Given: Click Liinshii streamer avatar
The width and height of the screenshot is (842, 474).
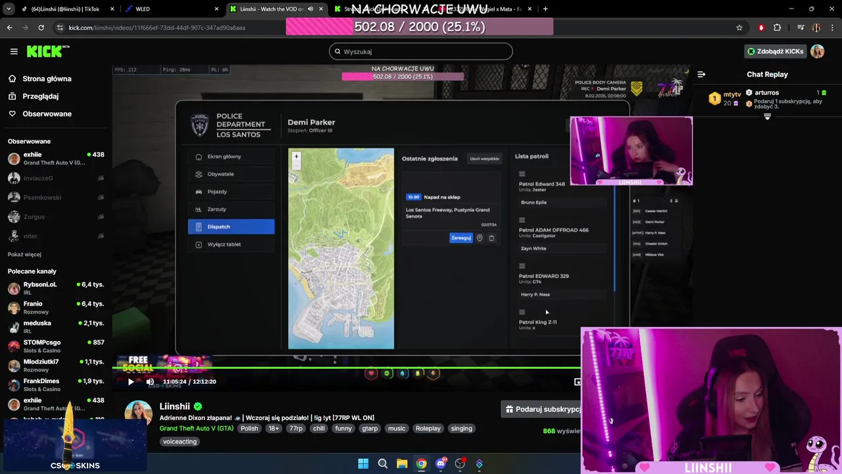Looking at the screenshot, I should point(138,413).
